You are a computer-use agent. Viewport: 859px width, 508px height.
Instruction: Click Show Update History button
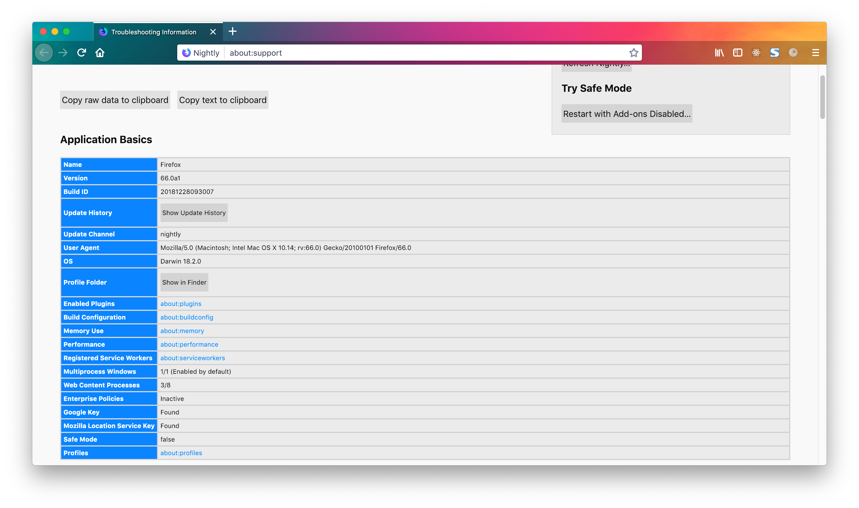(x=194, y=213)
